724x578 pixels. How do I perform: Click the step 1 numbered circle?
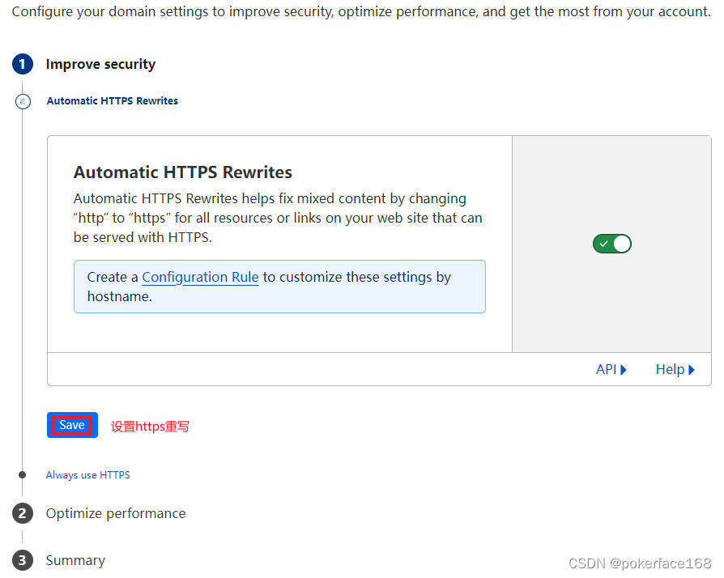tap(23, 64)
